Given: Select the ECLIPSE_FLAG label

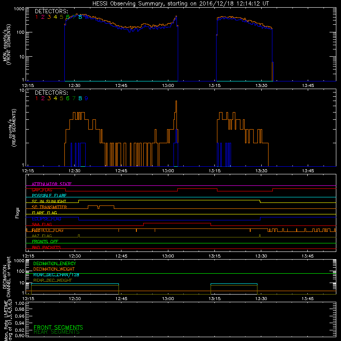Looking at the screenshot, I should [46, 219].
